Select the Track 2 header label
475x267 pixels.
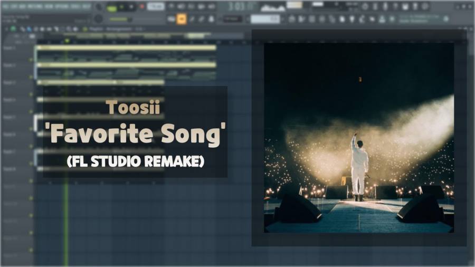9,65
